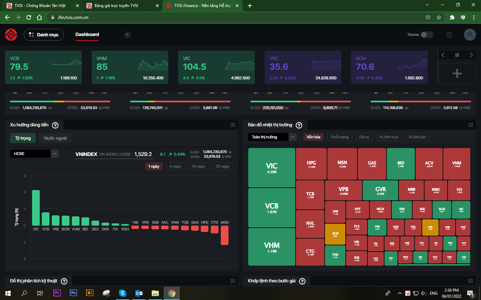This screenshot has height=300, width=481.
Task: Open Adobe Premiere Pro from taskbar
Action: (57, 293)
